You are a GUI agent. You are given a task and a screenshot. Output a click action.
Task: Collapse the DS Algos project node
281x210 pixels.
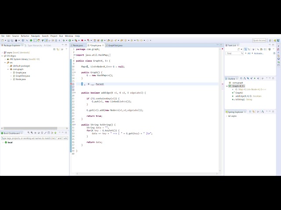(x=2, y=56)
